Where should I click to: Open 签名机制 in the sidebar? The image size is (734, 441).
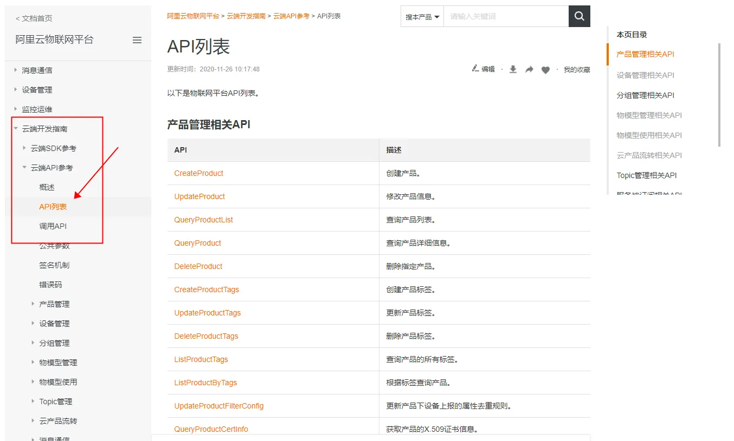click(54, 265)
